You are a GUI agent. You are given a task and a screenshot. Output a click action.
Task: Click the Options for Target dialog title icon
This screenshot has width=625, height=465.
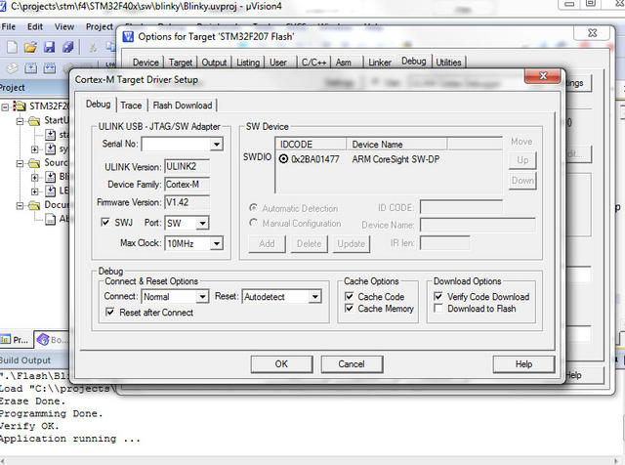coord(128,37)
